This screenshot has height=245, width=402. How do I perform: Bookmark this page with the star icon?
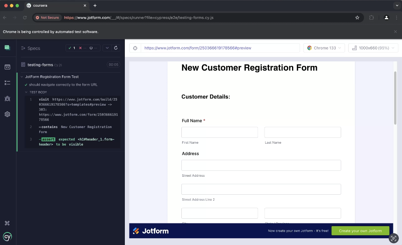point(357,18)
